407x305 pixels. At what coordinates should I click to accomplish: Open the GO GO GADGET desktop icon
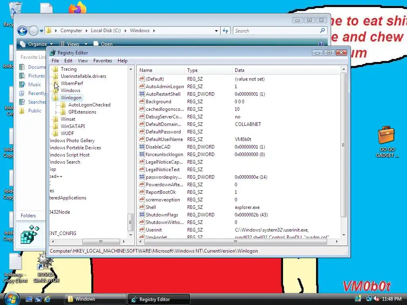point(387,142)
